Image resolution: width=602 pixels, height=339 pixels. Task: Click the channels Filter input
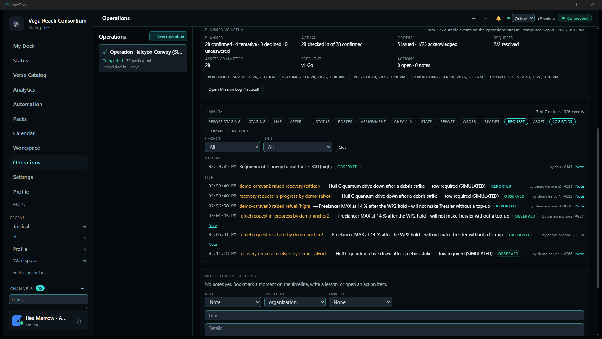[48, 299]
